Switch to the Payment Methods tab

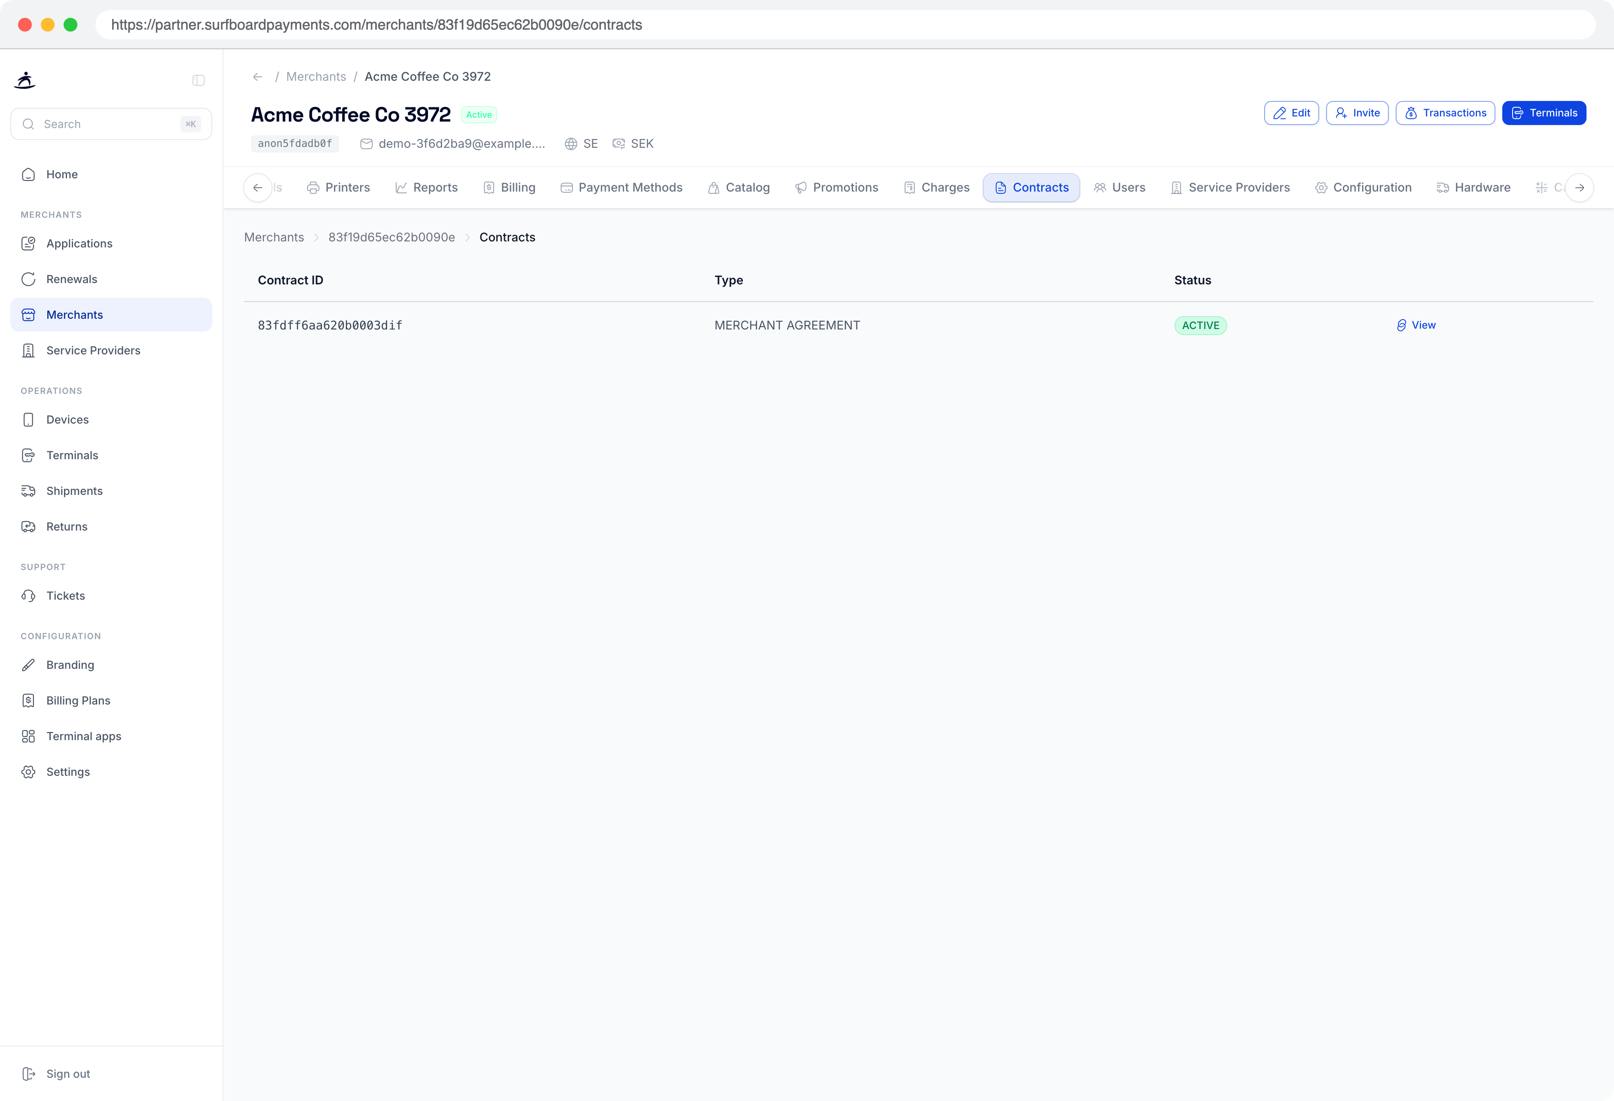[621, 187]
